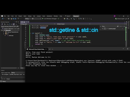
Task: Click the Navigate Backward icon in toolbar
Action: (3, 19)
